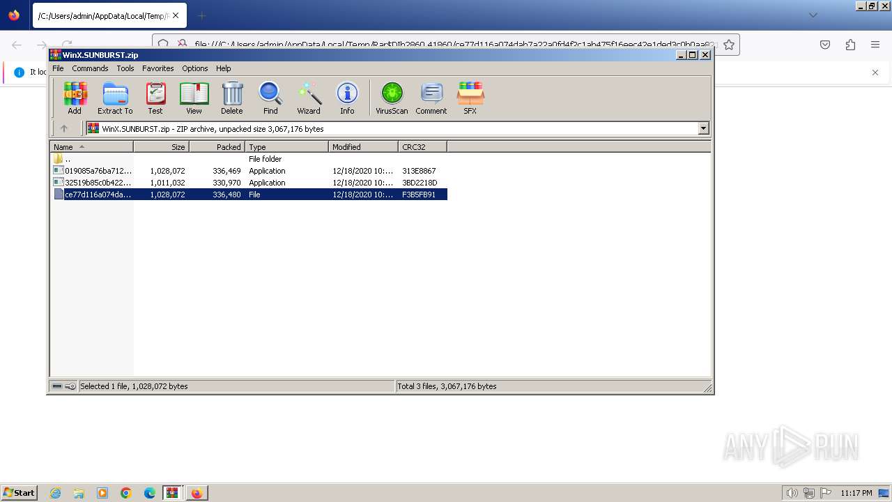Switch to Firefox taskbar button
Viewport: 892px width, 502px height.
[197, 493]
